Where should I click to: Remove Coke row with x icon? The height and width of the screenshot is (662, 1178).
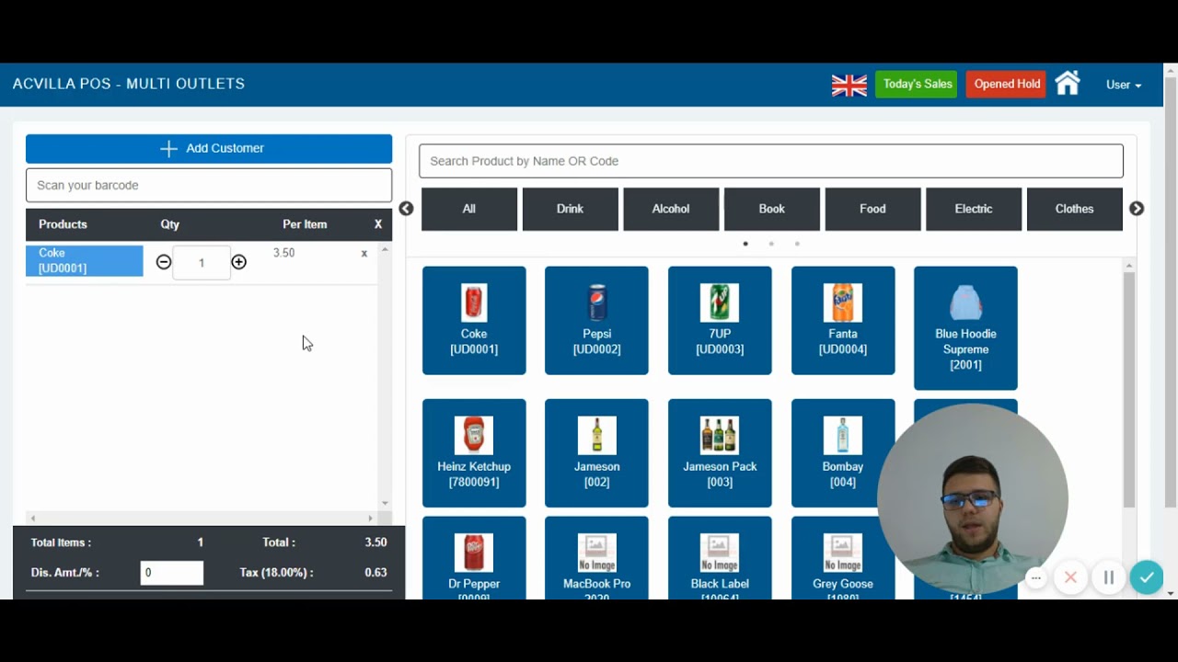364,253
